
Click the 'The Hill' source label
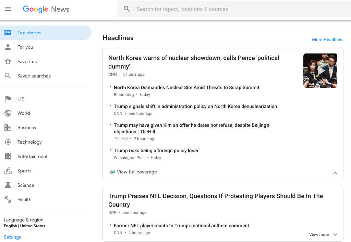tap(121, 139)
